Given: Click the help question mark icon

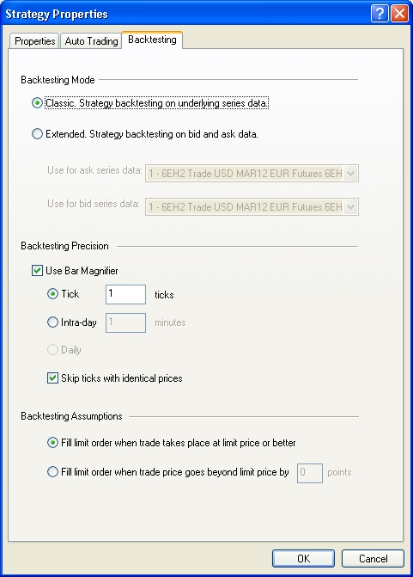Looking at the screenshot, I should coord(380,14).
